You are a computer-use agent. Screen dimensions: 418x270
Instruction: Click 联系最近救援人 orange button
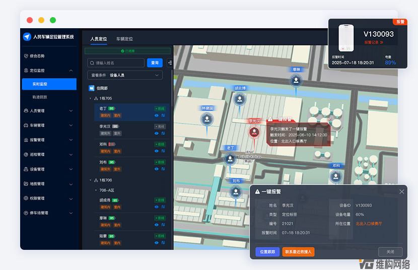298,252
